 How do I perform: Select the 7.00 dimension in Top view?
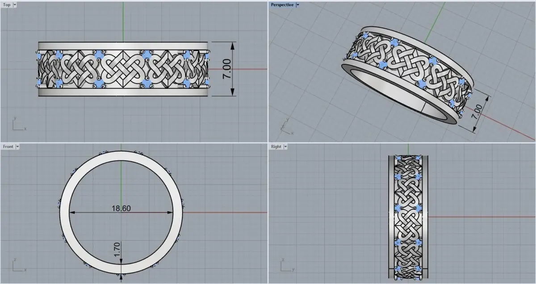(x=226, y=69)
